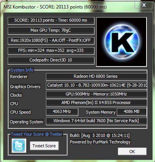
Task: Click the Codepath: Direct3D 10 field
Action: pos(51,60)
